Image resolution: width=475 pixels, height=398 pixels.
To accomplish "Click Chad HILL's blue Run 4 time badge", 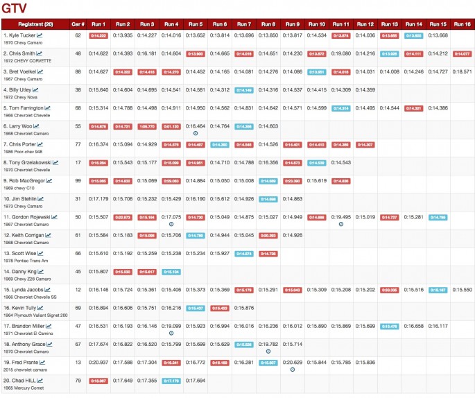I will (171, 381).
